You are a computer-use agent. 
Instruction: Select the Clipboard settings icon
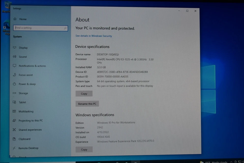[14, 139]
